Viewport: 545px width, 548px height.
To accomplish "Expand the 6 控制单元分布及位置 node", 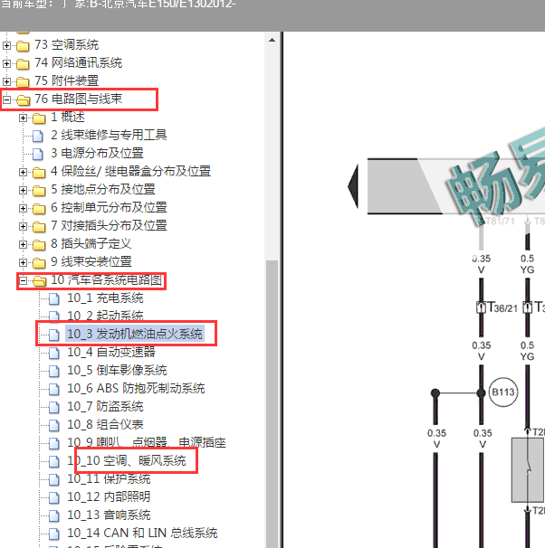I will (23, 209).
